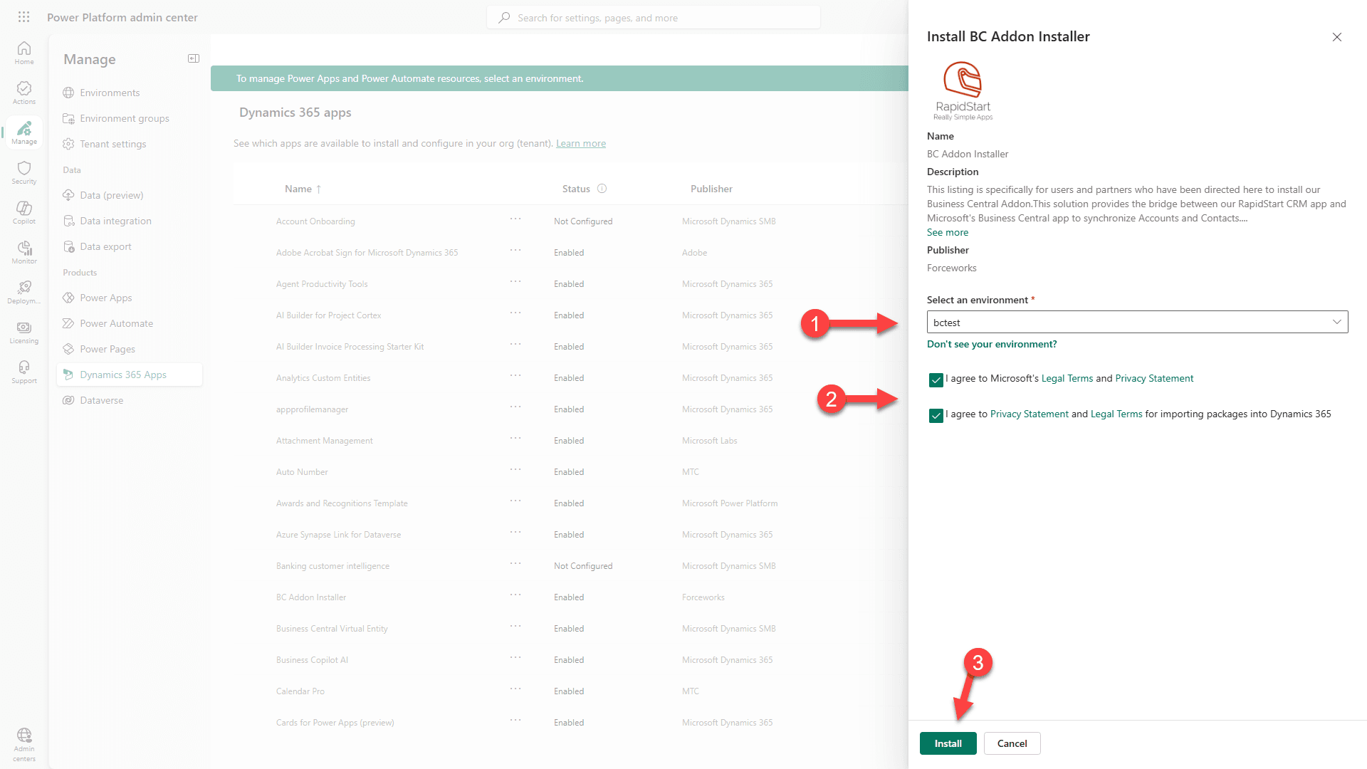Open the Licensing rail icon
1367x769 pixels.
point(24,332)
